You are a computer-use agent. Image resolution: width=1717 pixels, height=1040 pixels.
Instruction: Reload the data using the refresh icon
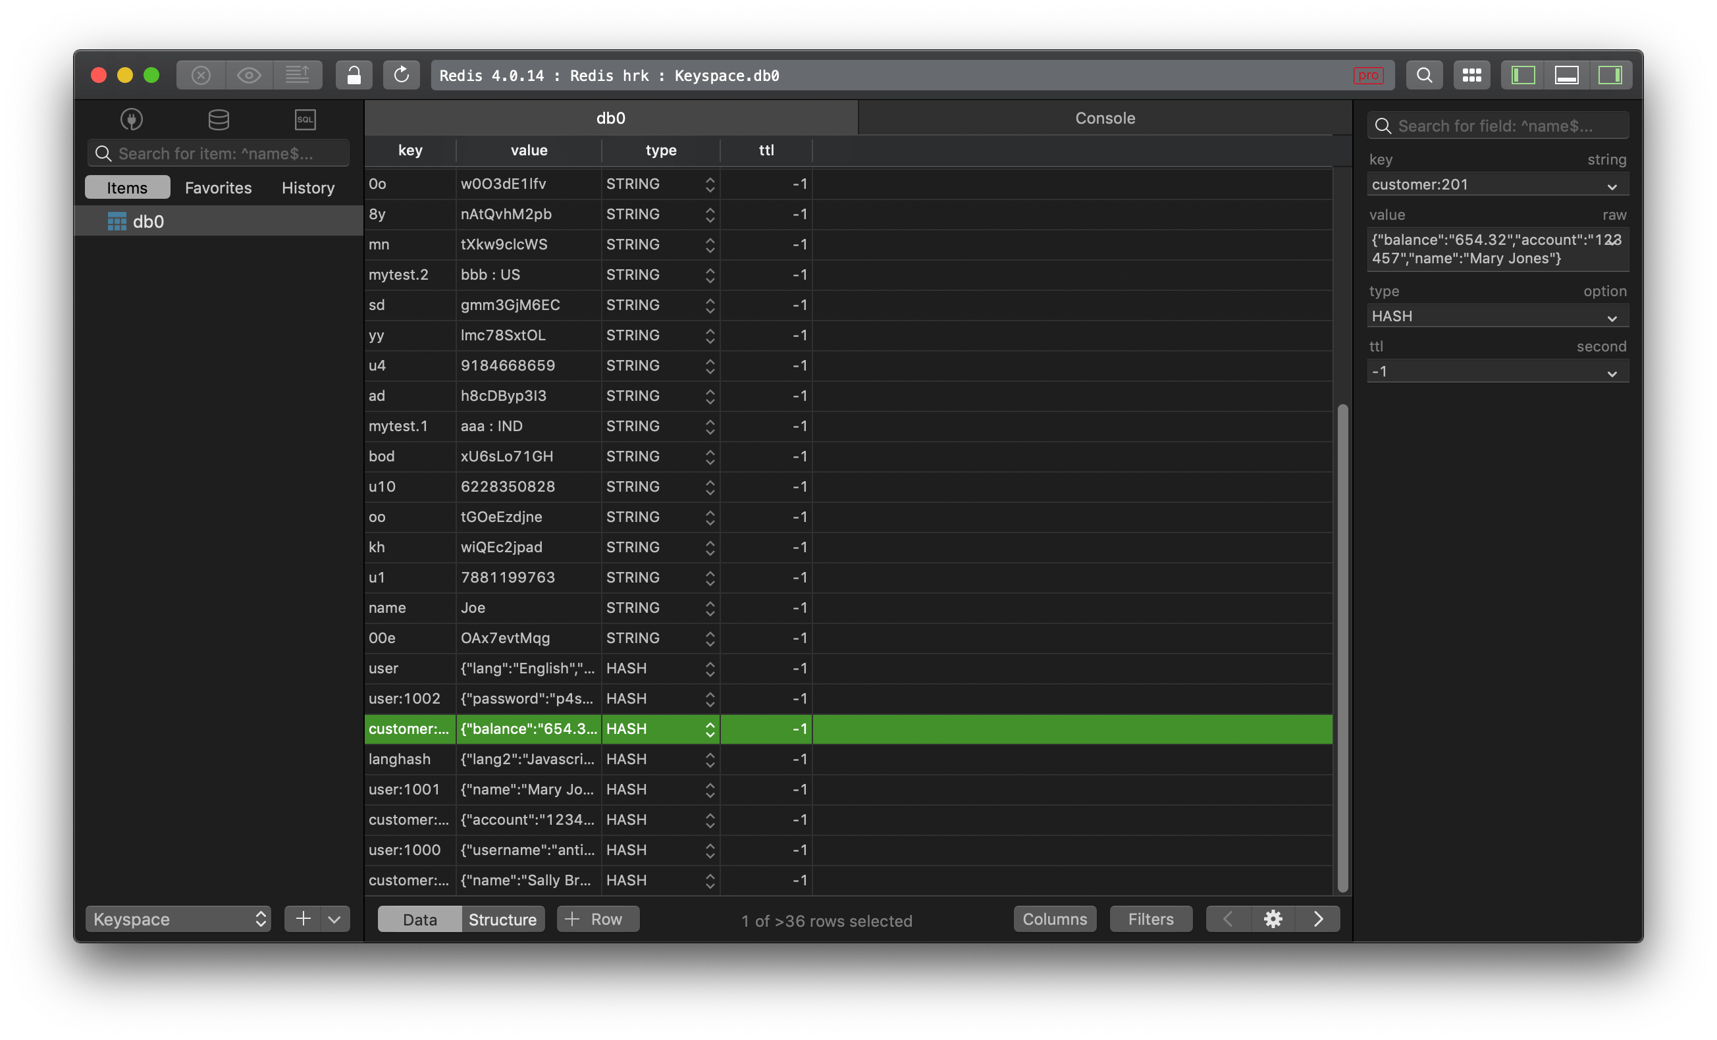point(402,74)
